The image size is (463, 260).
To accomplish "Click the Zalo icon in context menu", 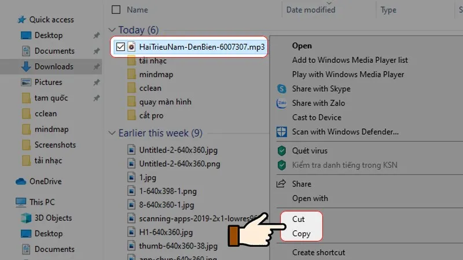I will (281, 103).
